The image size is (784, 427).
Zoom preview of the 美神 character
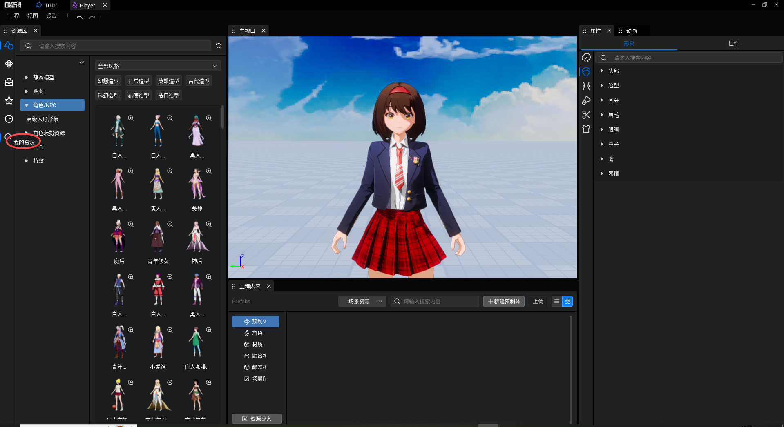[209, 171]
